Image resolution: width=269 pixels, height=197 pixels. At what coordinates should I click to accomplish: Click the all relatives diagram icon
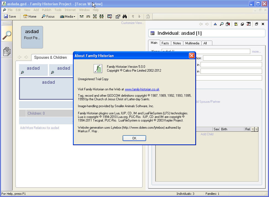click(102, 17)
